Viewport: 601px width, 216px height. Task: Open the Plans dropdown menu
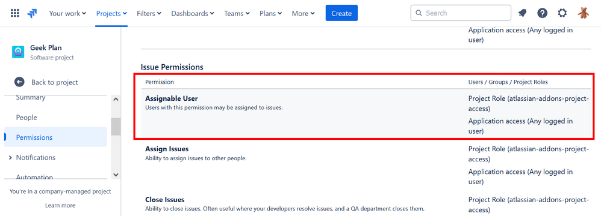click(270, 13)
